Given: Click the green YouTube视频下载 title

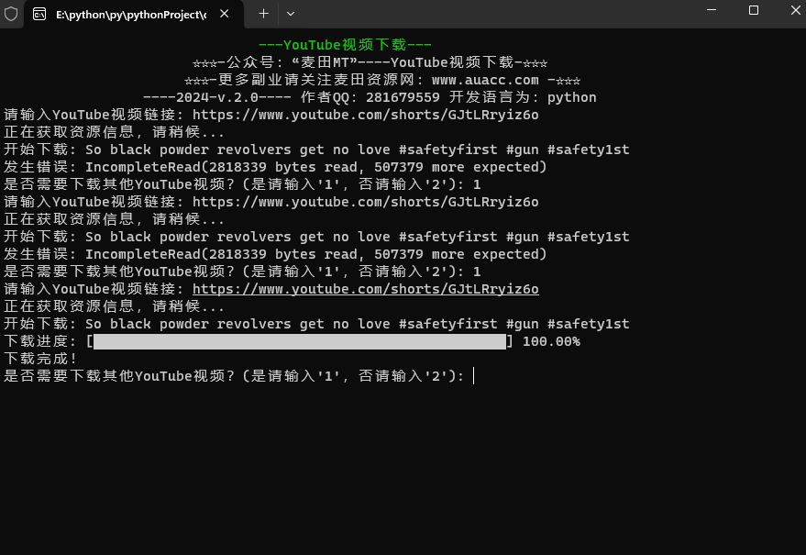Looking at the screenshot, I should pyautogui.click(x=345, y=45).
